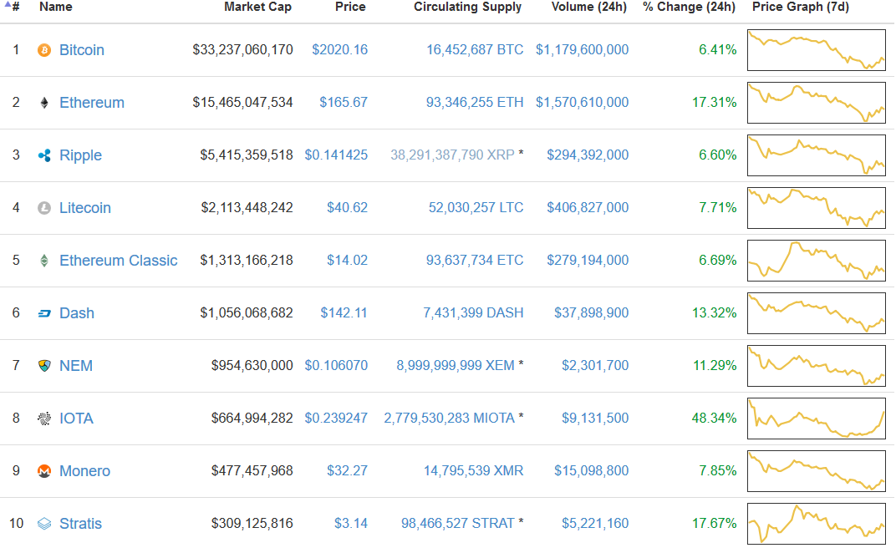This screenshot has height=548, width=896.
Task: Open Ethereum 7-day price graph thumbnail
Action: click(x=816, y=103)
